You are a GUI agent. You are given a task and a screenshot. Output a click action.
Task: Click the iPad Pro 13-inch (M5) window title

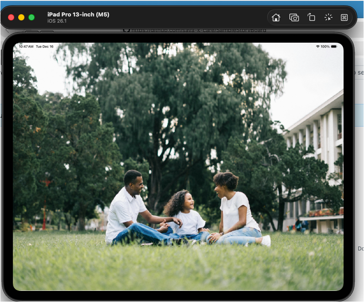(x=78, y=15)
